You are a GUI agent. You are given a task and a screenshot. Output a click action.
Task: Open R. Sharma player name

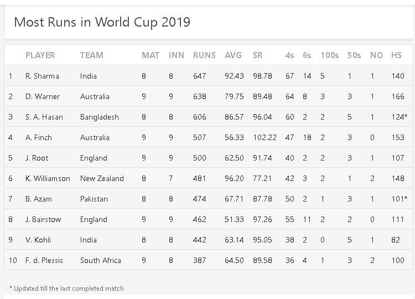pyautogui.click(x=42, y=76)
